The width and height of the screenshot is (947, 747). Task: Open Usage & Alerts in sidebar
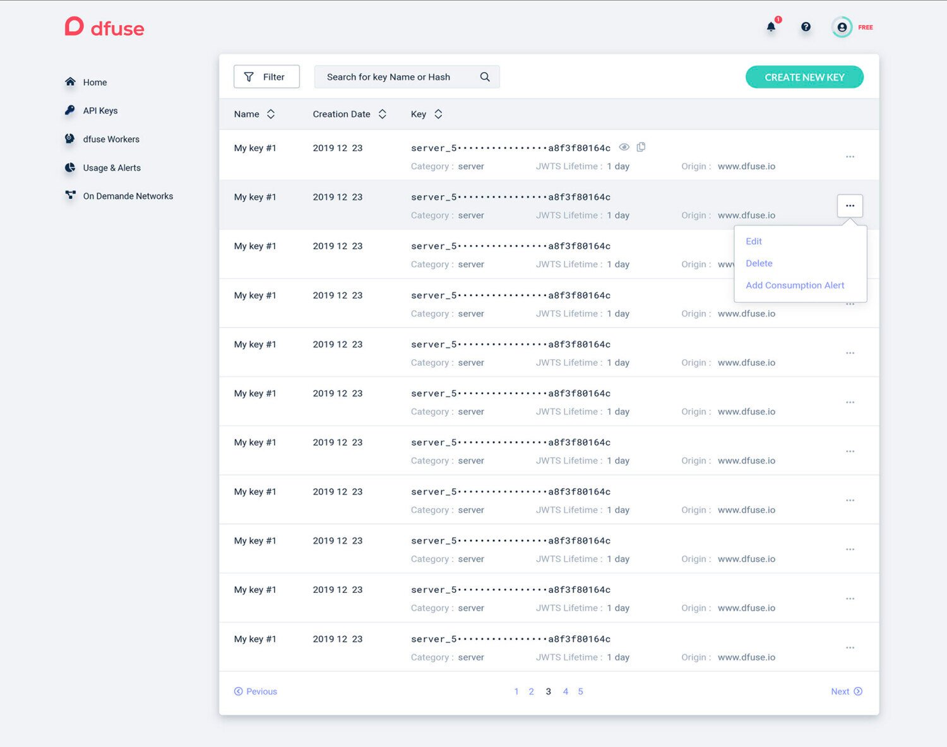click(112, 167)
